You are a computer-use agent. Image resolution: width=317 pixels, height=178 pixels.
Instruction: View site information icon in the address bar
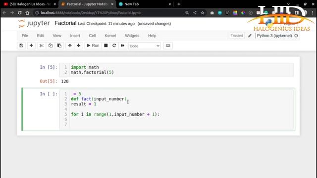(37, 13)
